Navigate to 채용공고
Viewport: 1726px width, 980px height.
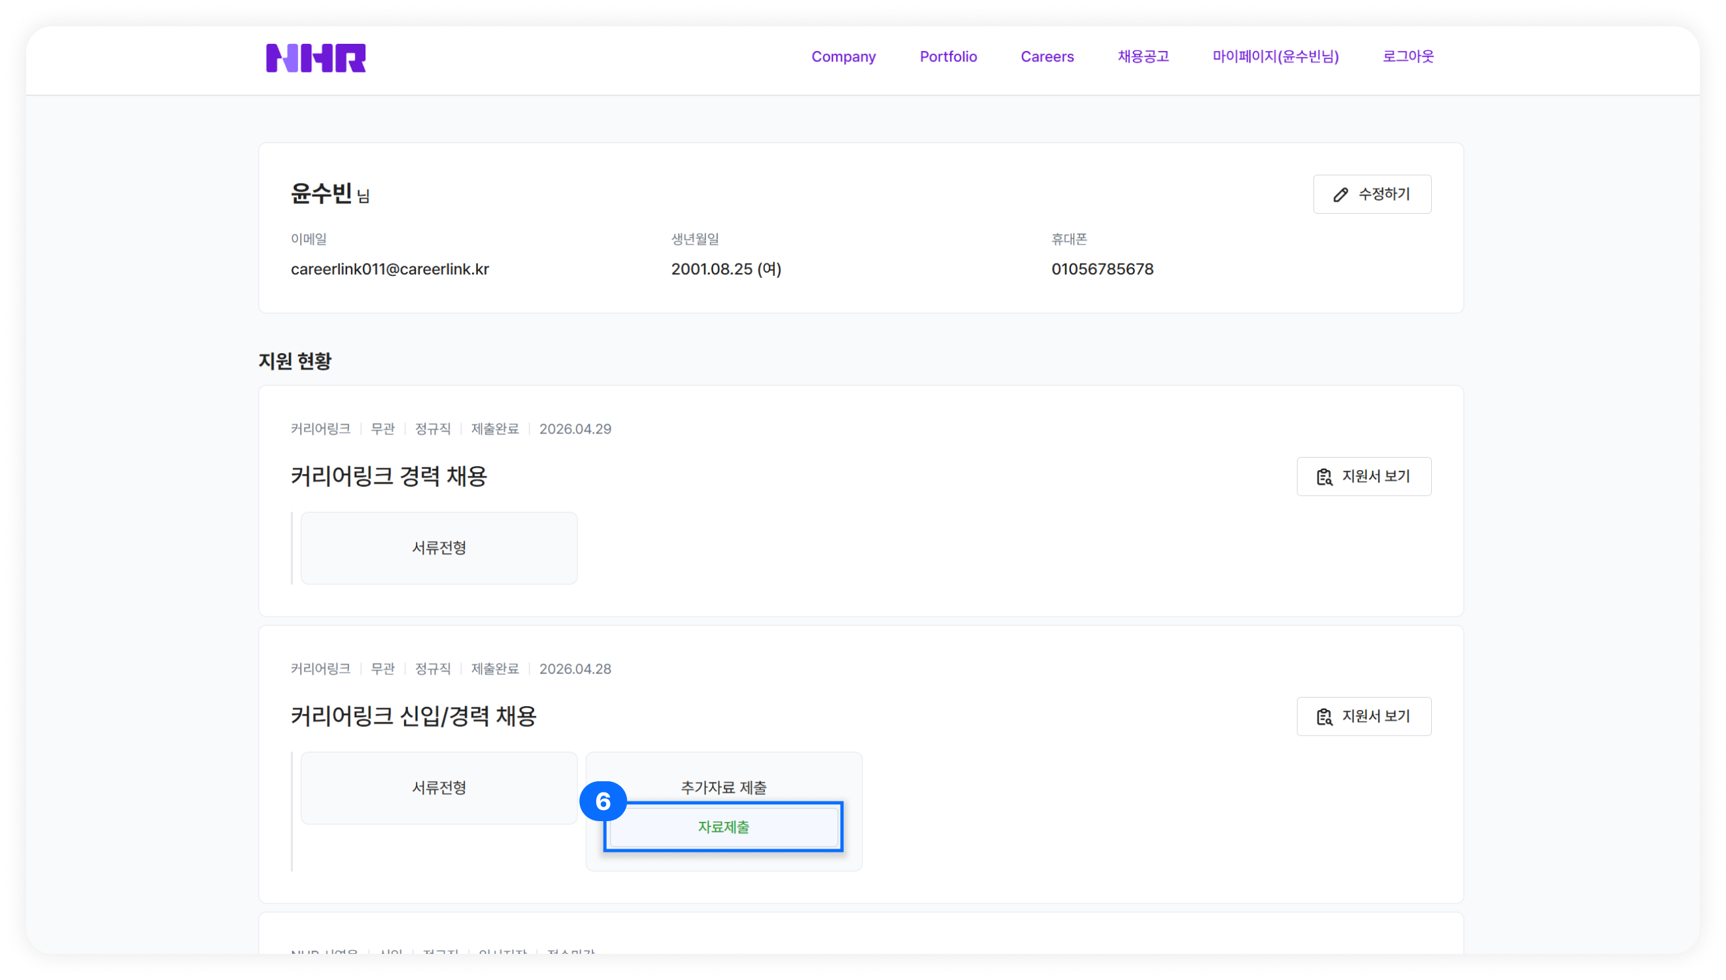click(x=1143, y=56)
